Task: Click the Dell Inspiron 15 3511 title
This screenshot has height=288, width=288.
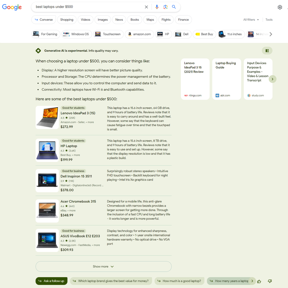Action: coord(76,176)
